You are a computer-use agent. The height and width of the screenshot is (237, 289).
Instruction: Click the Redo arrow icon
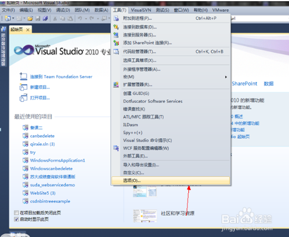pos(92,18)
